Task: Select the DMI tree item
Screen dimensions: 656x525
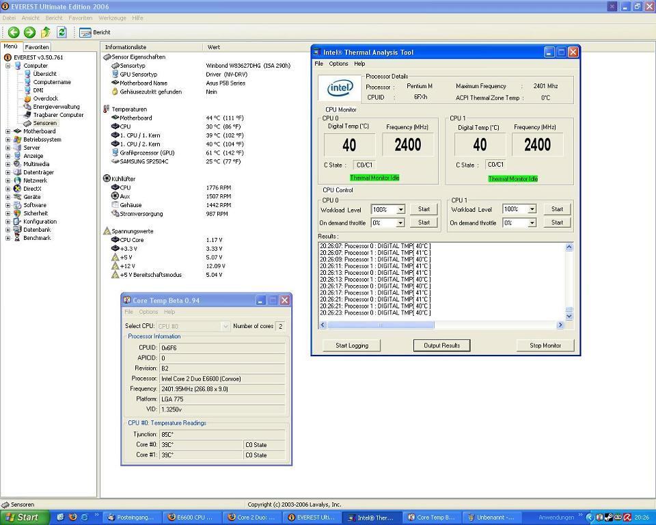Action: pos(38,90)
